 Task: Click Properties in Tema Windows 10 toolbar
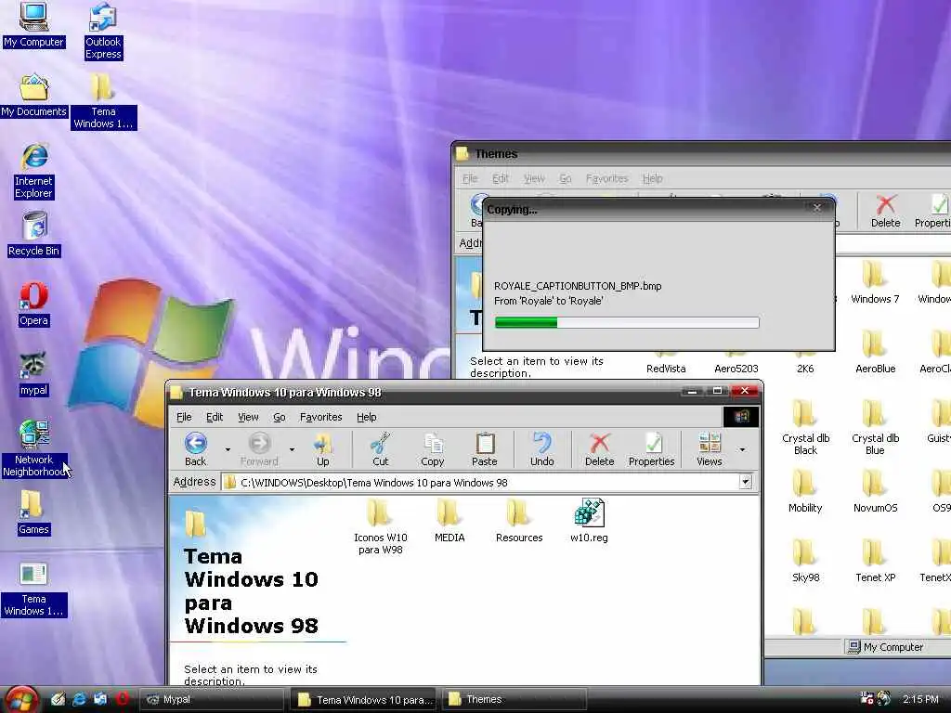[651, 449]
